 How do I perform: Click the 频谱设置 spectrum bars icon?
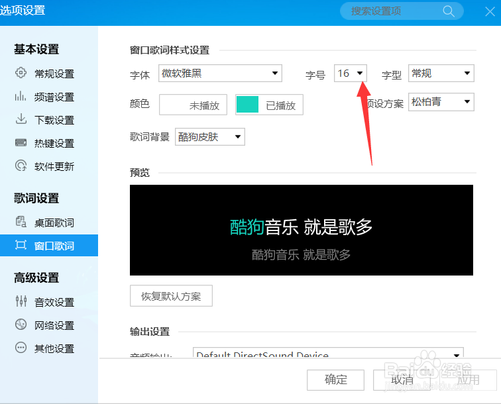point(21,96)
